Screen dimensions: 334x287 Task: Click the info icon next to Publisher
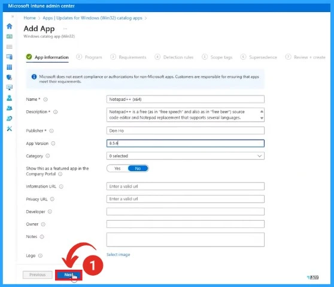point(51,131)
